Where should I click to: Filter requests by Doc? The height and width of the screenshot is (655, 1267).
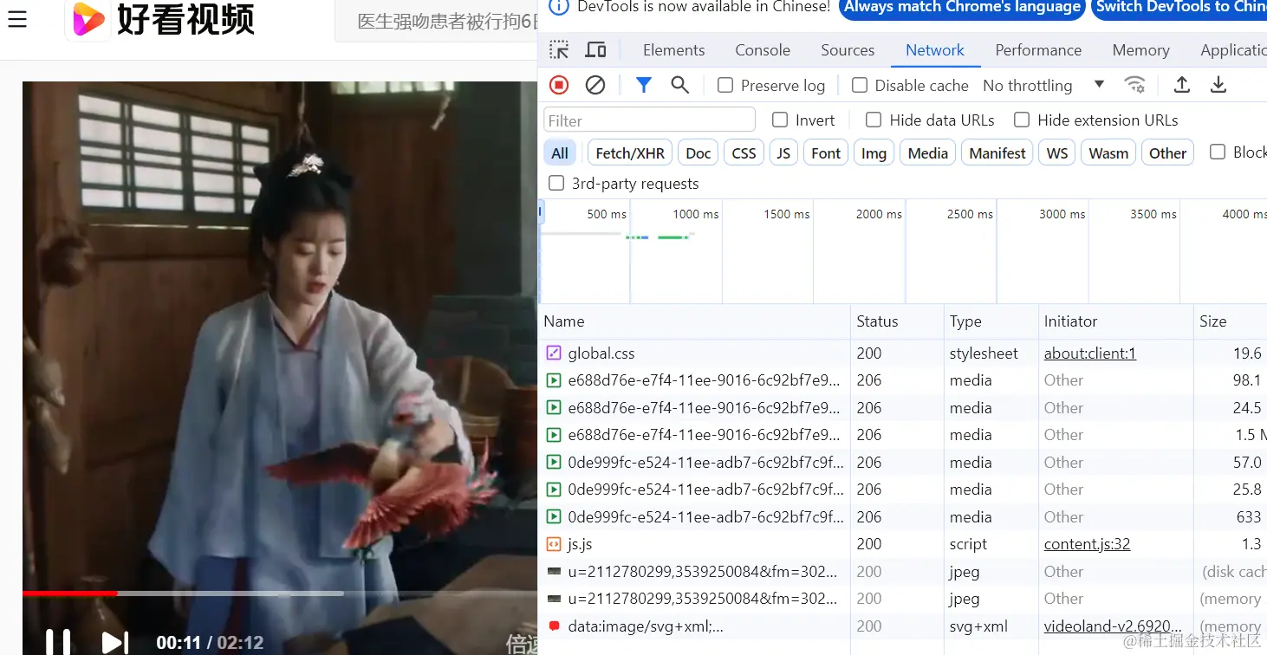698,153
